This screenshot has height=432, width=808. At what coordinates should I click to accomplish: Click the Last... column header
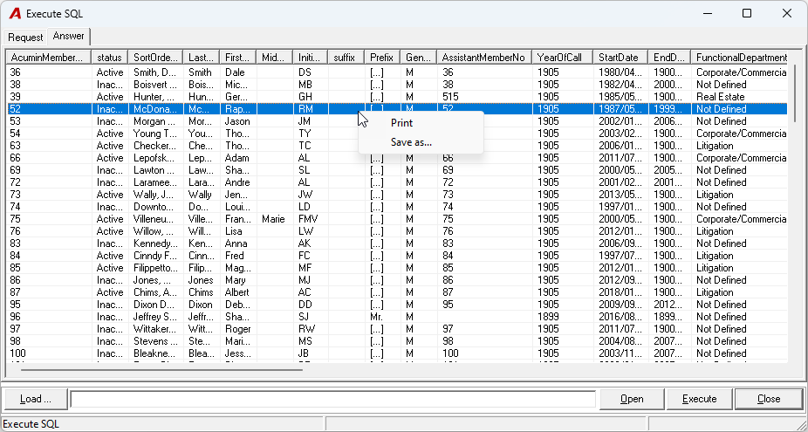tap(201, 58)
